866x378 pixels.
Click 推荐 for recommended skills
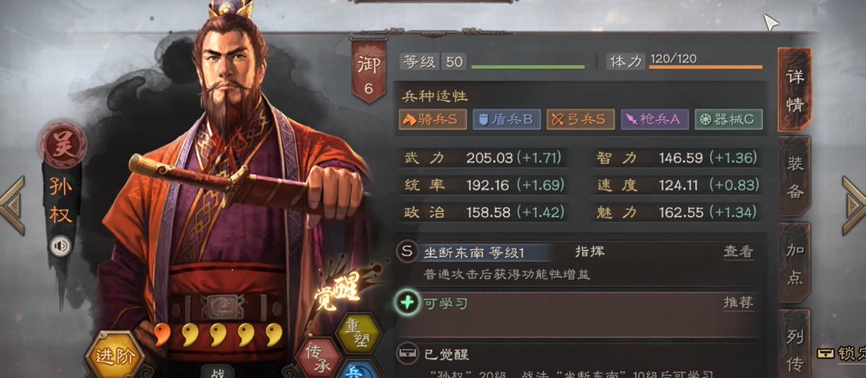739,303
